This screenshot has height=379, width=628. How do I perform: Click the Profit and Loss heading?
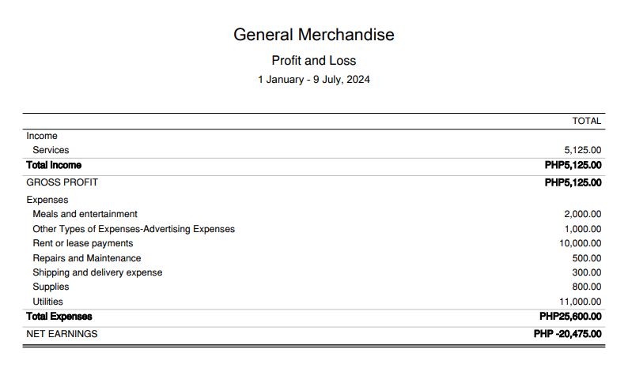(313, 61)
